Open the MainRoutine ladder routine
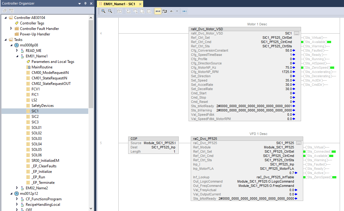 (42, 67)
